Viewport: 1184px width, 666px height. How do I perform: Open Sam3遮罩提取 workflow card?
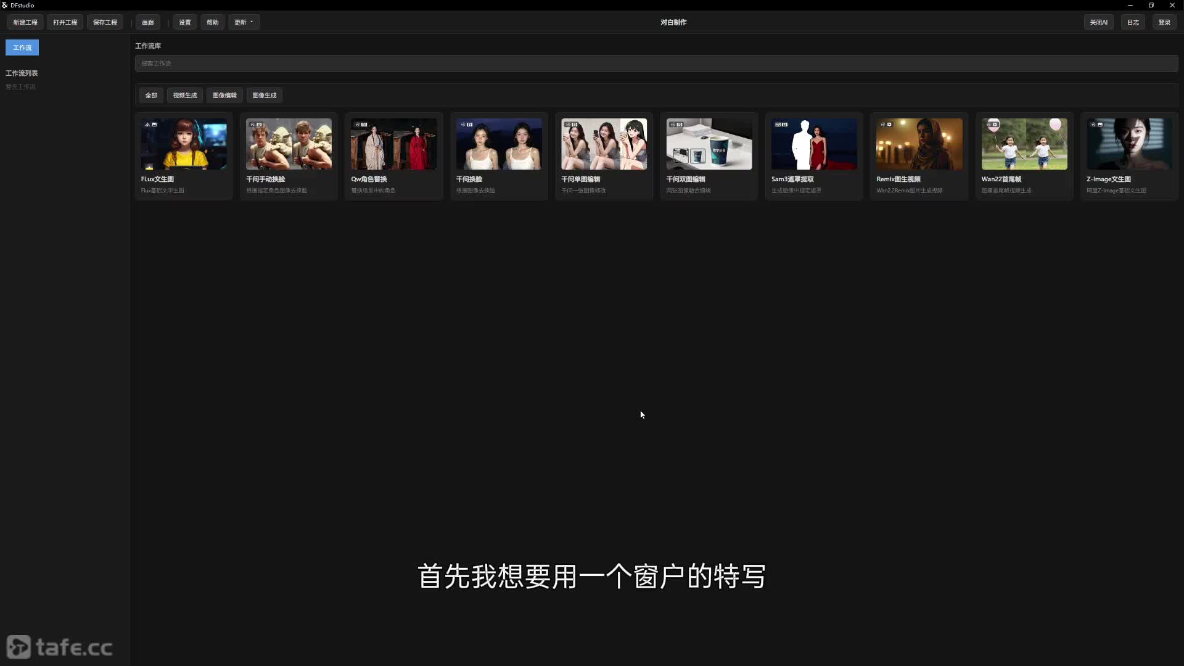click(814, 156)
